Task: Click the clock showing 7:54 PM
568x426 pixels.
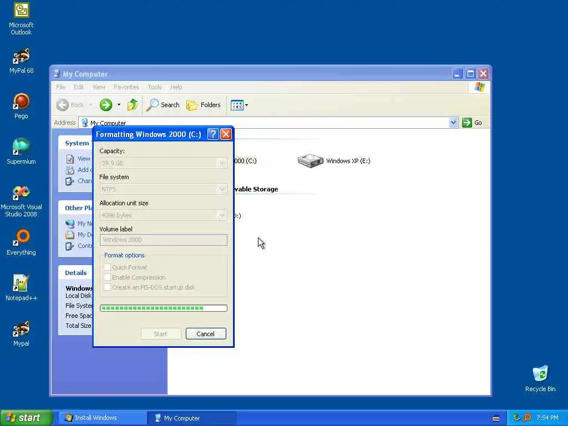Action: point(547,418)
